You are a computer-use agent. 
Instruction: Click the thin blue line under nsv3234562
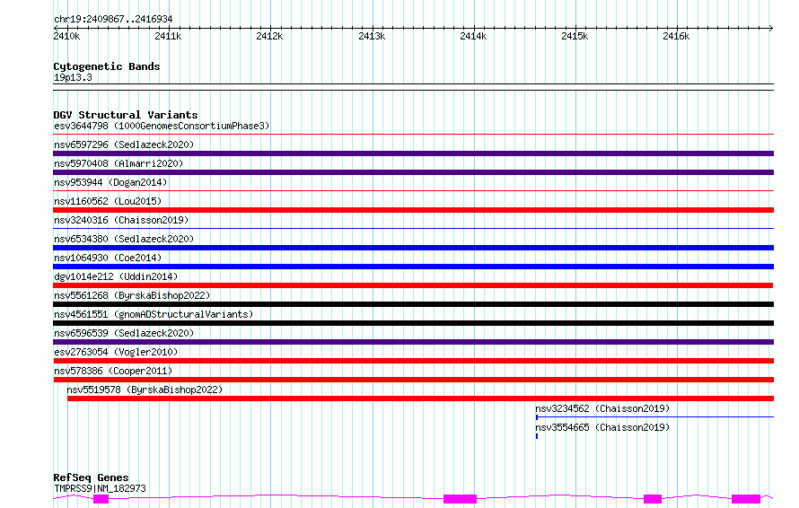654,417
